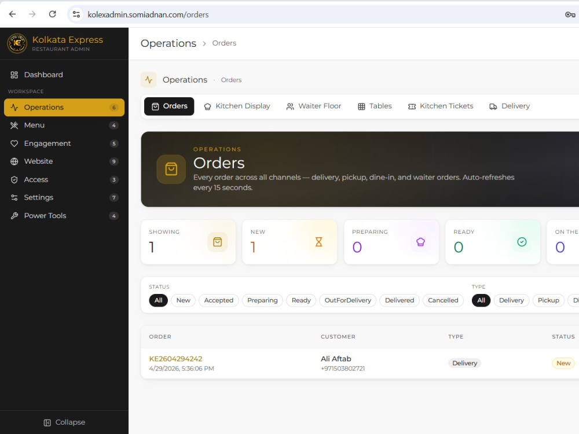The width and height of the screenshot is (579, 434).
Task: Filter orders by Pickup type
Action: (548, 300)
